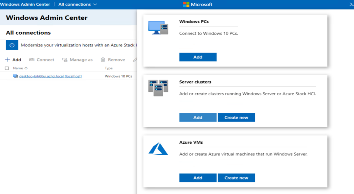
Task: Add a Windows PC connection
Action: [x=198, y=57]
